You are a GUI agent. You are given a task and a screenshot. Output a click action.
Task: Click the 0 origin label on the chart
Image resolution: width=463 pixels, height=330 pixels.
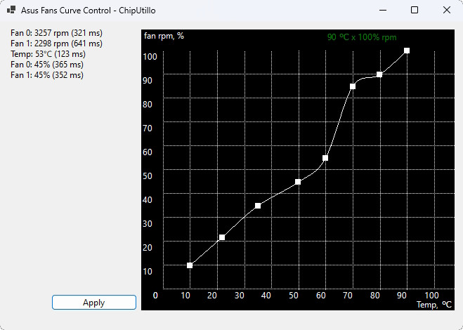pos(155,295)
